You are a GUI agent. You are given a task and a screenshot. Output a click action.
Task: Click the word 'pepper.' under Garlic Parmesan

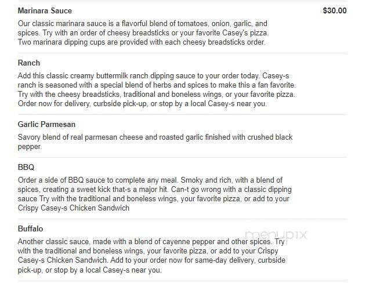(30, 147)
